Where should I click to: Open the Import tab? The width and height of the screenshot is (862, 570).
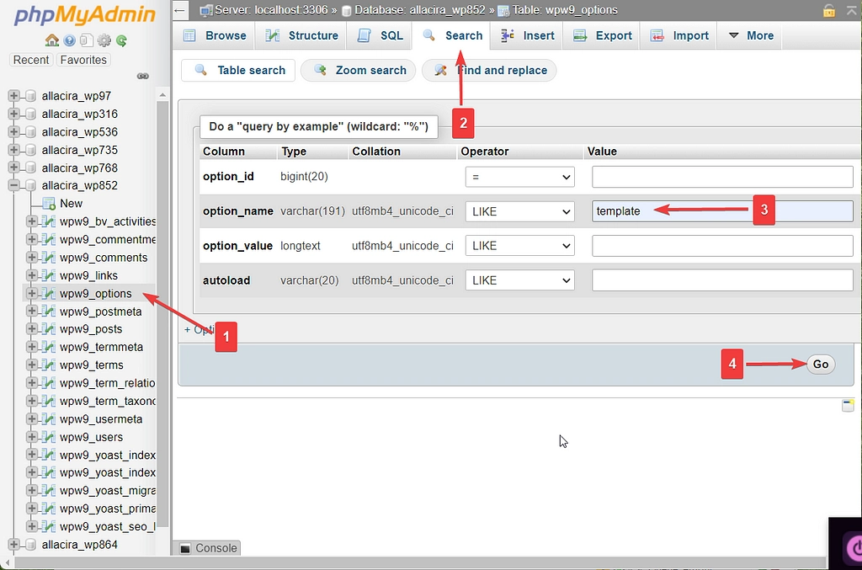(679, 35)
